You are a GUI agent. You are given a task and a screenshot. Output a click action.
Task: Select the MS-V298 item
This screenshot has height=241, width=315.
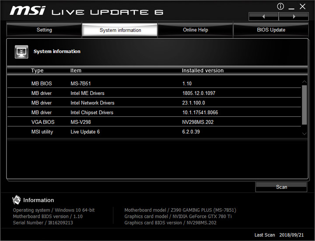pyautogui.click(x=80, y=122)
